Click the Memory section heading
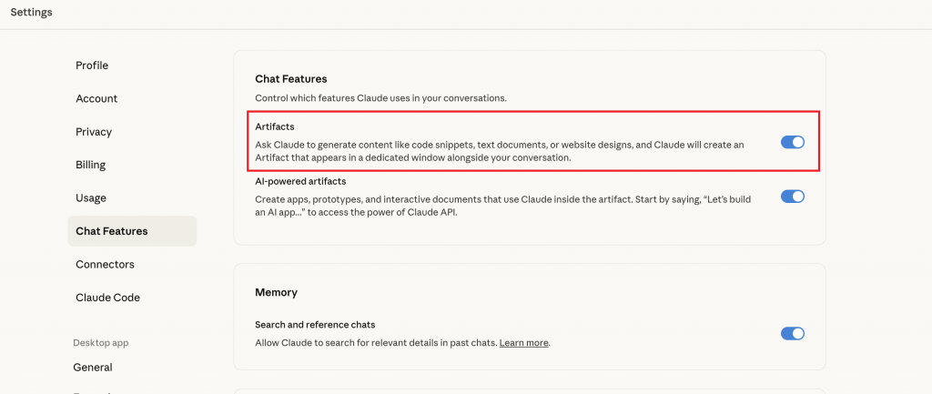The height and width of the screenshot is (394, 932). click(x=276, y=292)
